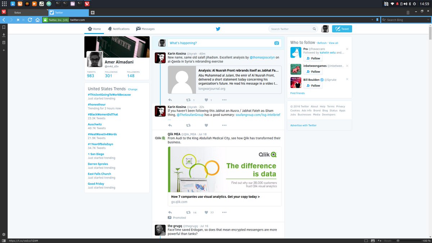The image size is (432, 243).
Task: Dismiss inbetweengames follow suggestion
Action: pos(347,66)
